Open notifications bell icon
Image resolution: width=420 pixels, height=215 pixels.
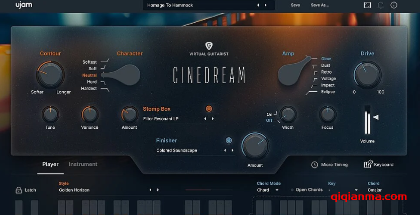point(381,5)
